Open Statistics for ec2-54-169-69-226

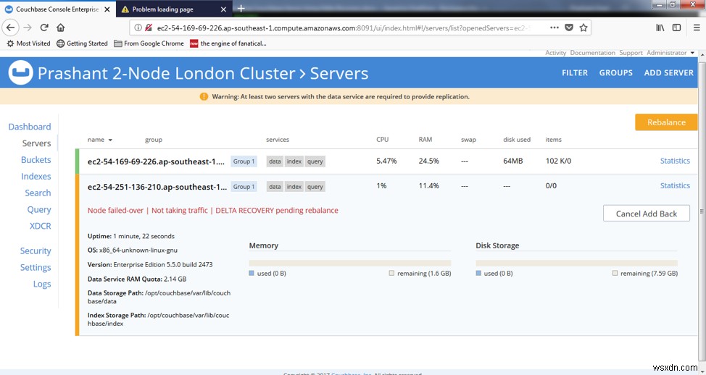[675, 161]
